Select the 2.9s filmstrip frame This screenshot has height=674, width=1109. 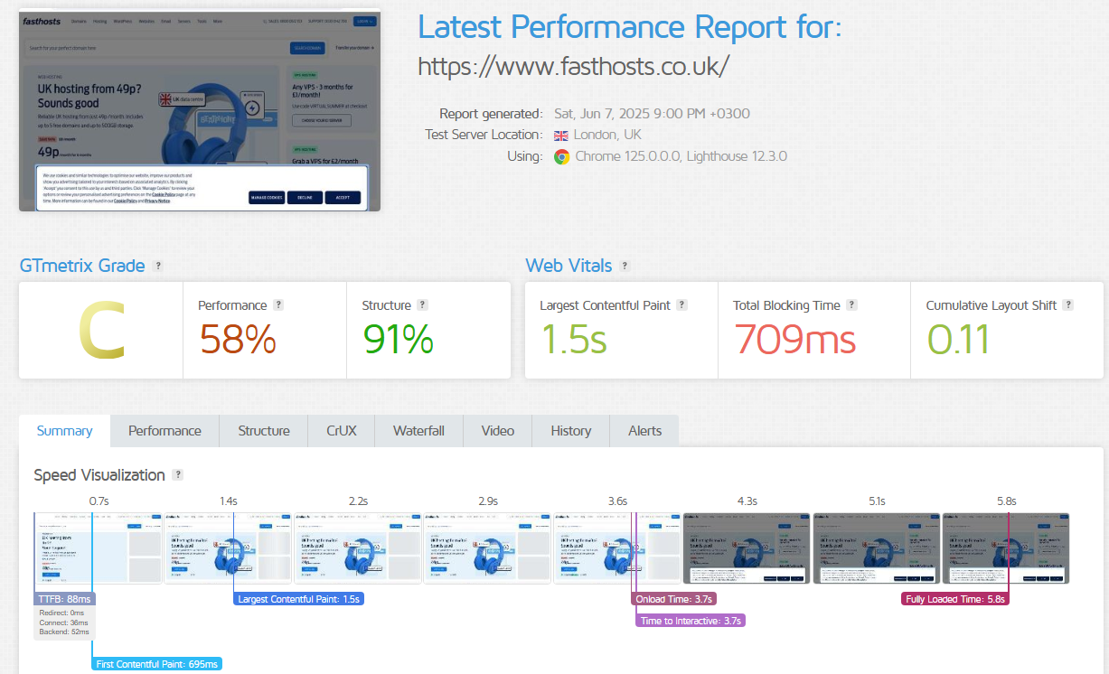(x=487, y=548)
